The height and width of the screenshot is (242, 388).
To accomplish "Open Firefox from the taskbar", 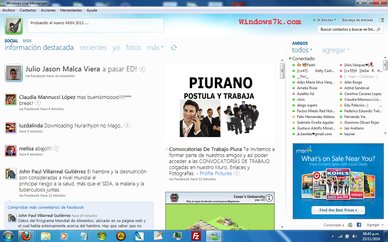I will pyautogui.click(x=26, y=236).
